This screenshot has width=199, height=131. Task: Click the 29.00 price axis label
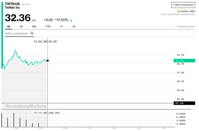180,90
